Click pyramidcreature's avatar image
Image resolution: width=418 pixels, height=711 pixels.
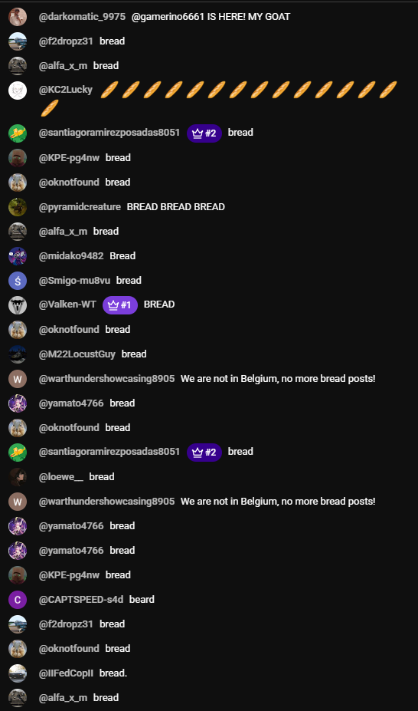pyautogui.click(x=18, y=207)
